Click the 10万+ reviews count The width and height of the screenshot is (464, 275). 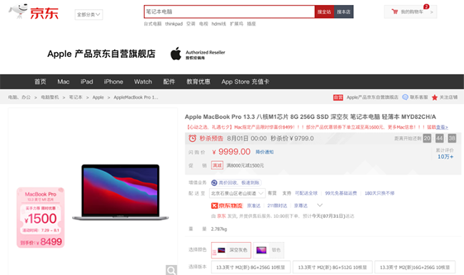[445, 157]
